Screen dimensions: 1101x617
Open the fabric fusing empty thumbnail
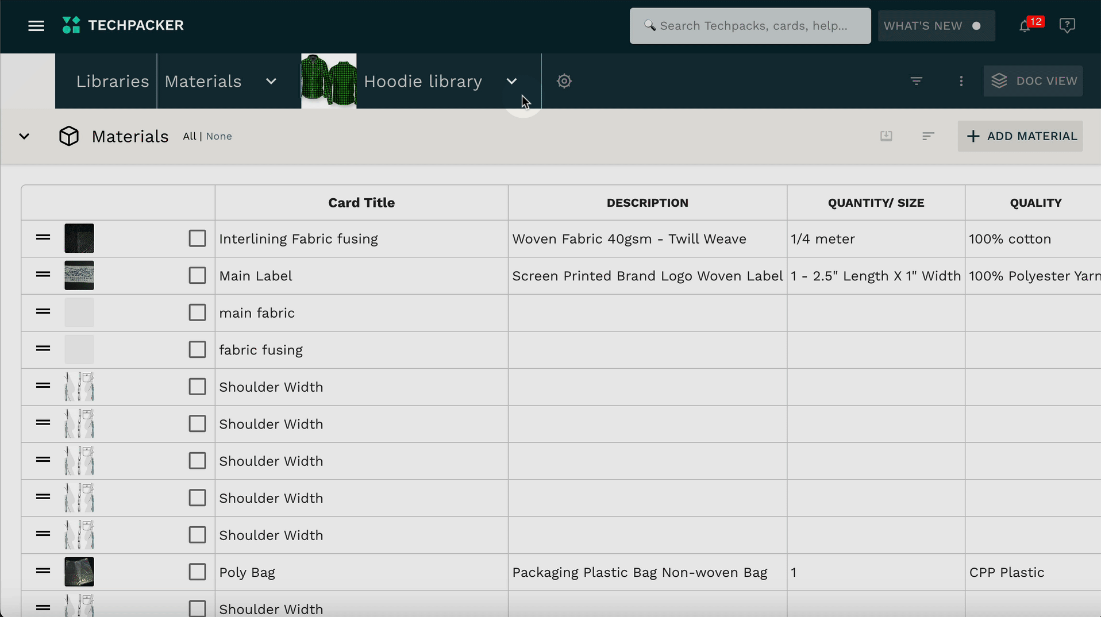pyautogui.click(x=79, y=349)
